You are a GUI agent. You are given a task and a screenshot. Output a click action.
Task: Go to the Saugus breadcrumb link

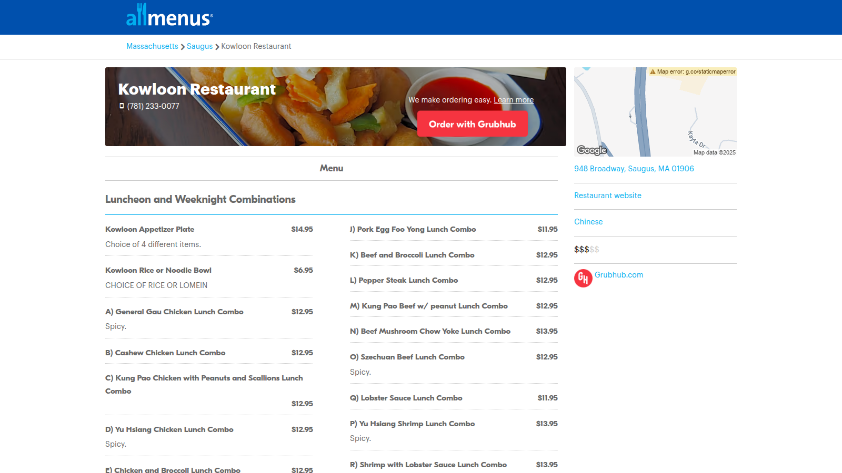[x=199, y=46]
